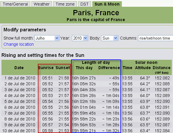Select the DST tab
Image resolution: width=173 pixels, height=133 pixels.
click(x=84, y=4)
